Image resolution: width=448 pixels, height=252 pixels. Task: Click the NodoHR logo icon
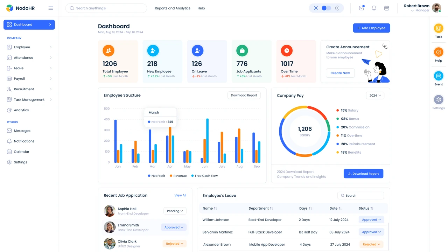coord(9,8)
